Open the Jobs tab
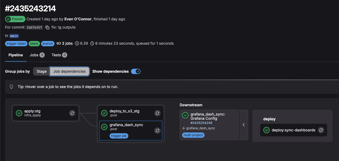 click(37, 55)
